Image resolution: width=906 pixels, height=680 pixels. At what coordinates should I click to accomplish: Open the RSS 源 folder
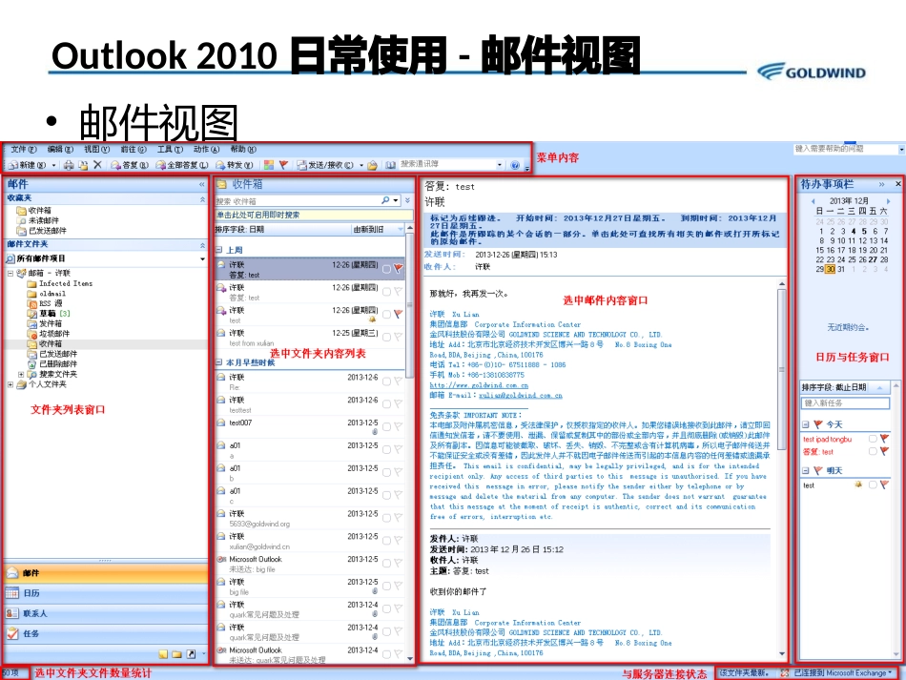(45, 303)
